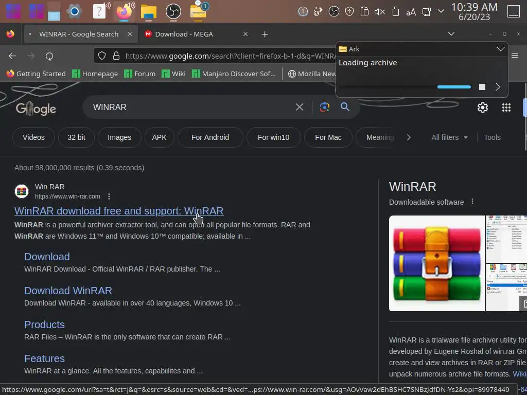This screenshot has width=527, height=395.
Task: Close the Download - MEGA tab
Action: point(245,34)
